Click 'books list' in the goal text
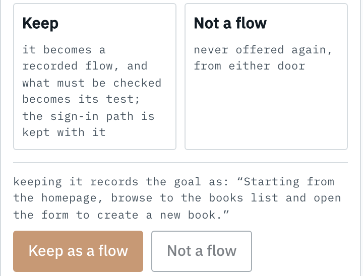The image size is (363, 276). tap(244, 198)
